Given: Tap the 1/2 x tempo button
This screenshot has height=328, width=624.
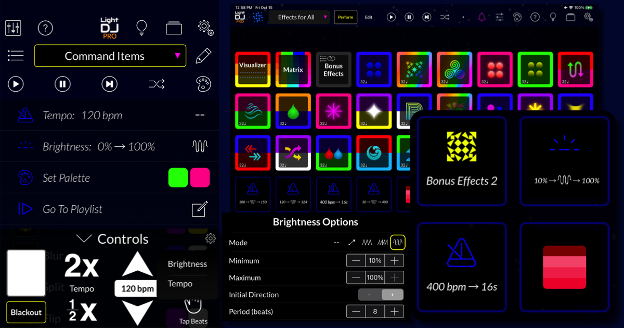Looking at the screenshot, I should (82, 311).
